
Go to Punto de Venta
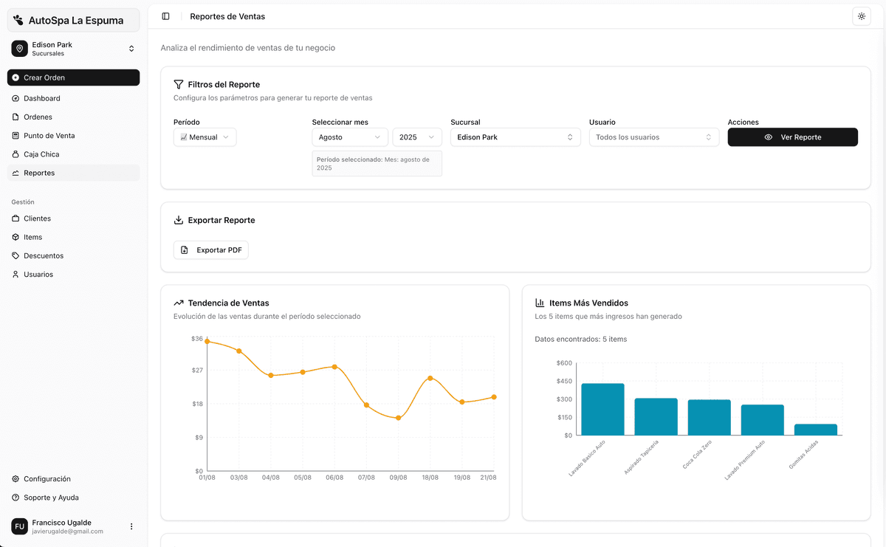point(49,136)
